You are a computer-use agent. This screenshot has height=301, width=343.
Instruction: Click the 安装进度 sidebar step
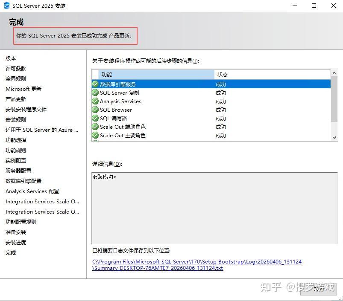[16, 242]
